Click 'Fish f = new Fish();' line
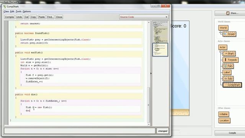The width and height of the screenshot is (245, 138). 39,107
